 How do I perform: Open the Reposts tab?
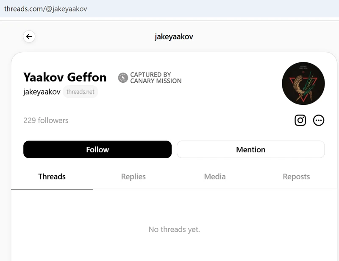[x=296, y=177]
